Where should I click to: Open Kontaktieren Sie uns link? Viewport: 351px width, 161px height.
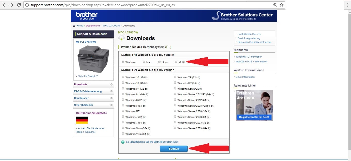click(249, 34)
